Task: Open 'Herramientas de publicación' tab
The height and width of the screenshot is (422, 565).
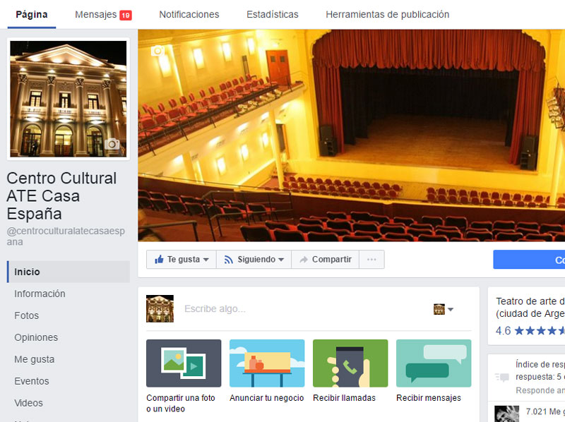Action: [387, 14]
